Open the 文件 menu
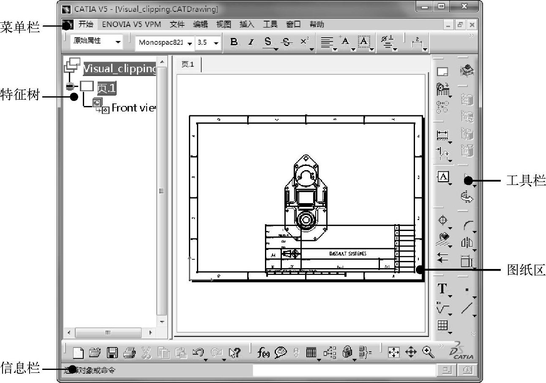This screenshot has width=546, height=383. [177, 24]
